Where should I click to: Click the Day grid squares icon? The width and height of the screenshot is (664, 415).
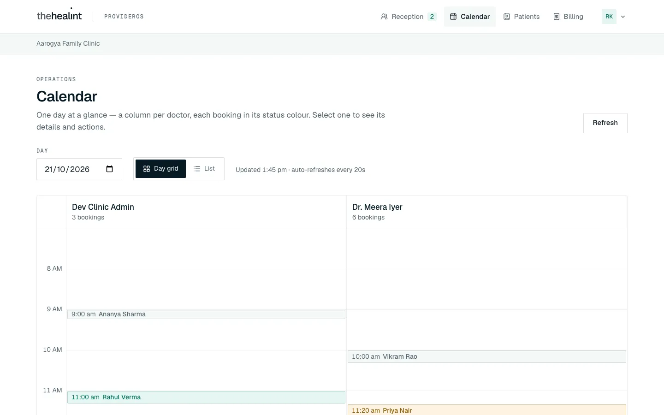pyautogui.click(x=147, y=169)
